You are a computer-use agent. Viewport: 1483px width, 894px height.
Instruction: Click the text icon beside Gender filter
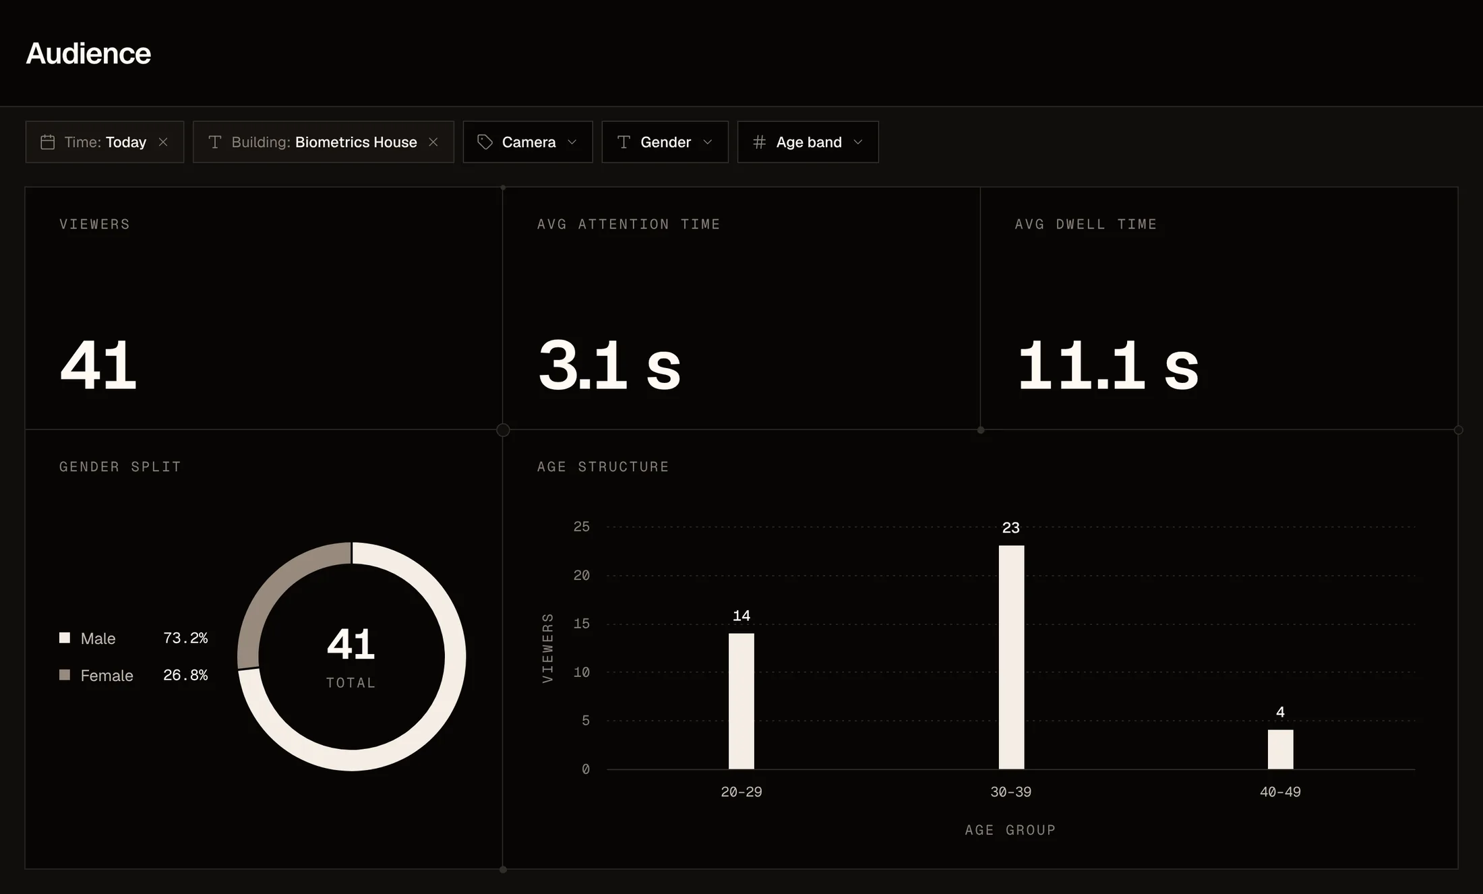pos(624,142)
